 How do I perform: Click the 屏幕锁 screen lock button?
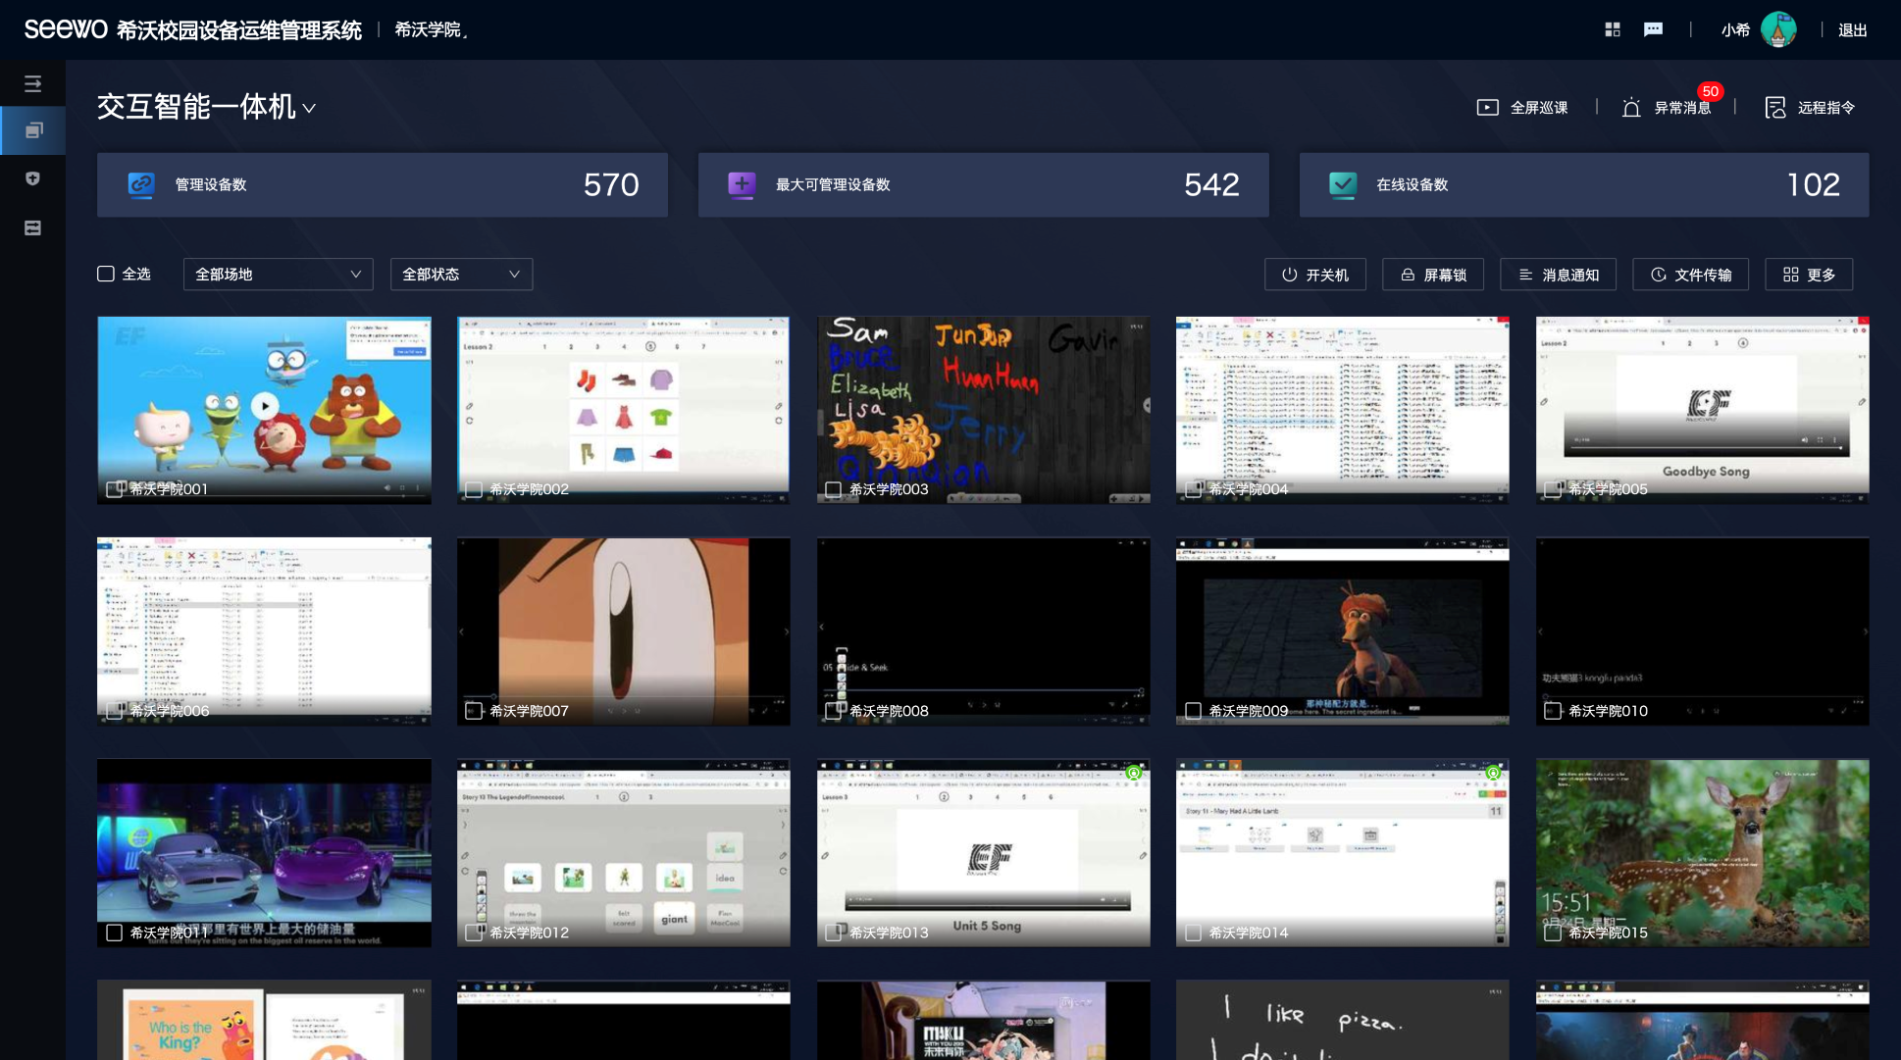[x=1433, y=275]
